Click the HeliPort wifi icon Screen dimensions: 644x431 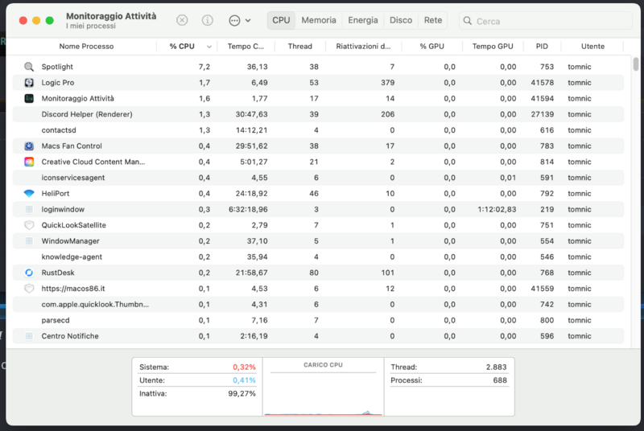pyautogui.click(x=29, y=194)
